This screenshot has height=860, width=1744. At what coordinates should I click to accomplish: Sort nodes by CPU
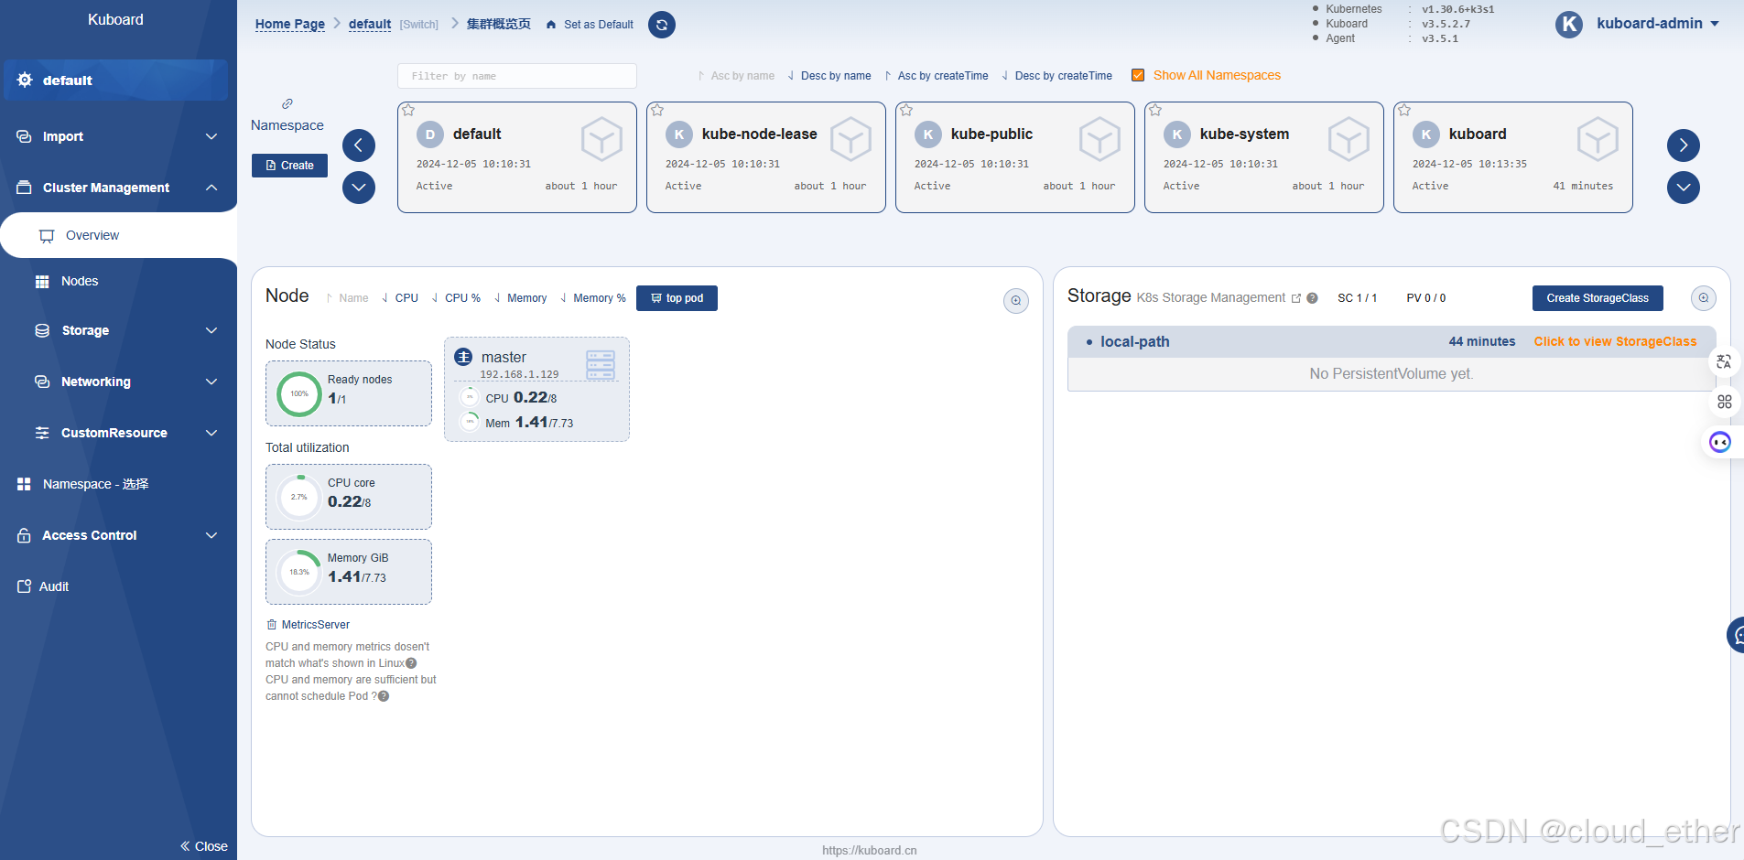(401, 298)
